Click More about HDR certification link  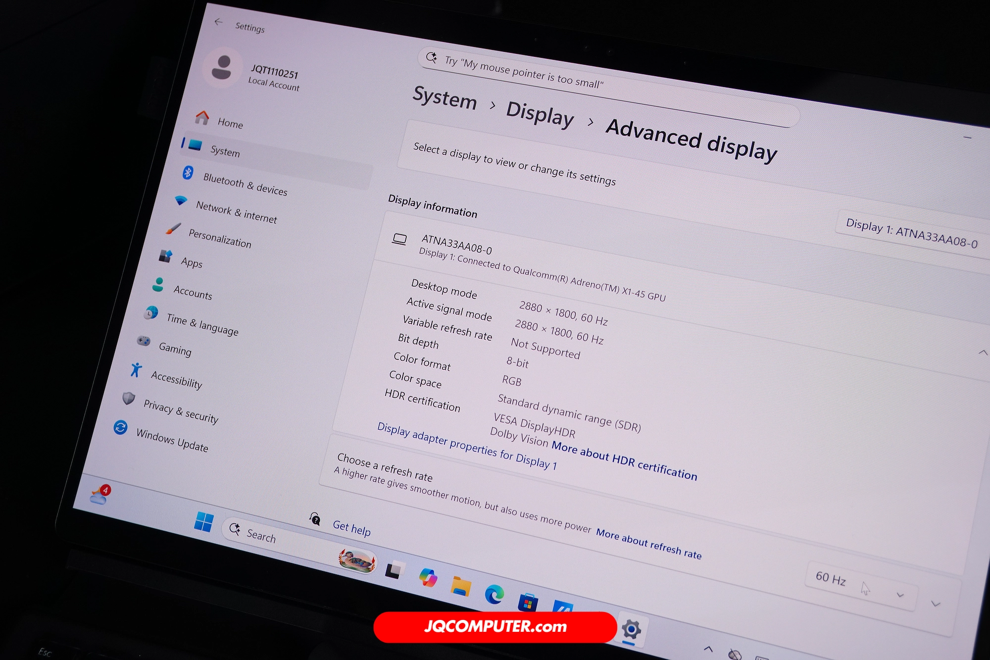point(624,460)
